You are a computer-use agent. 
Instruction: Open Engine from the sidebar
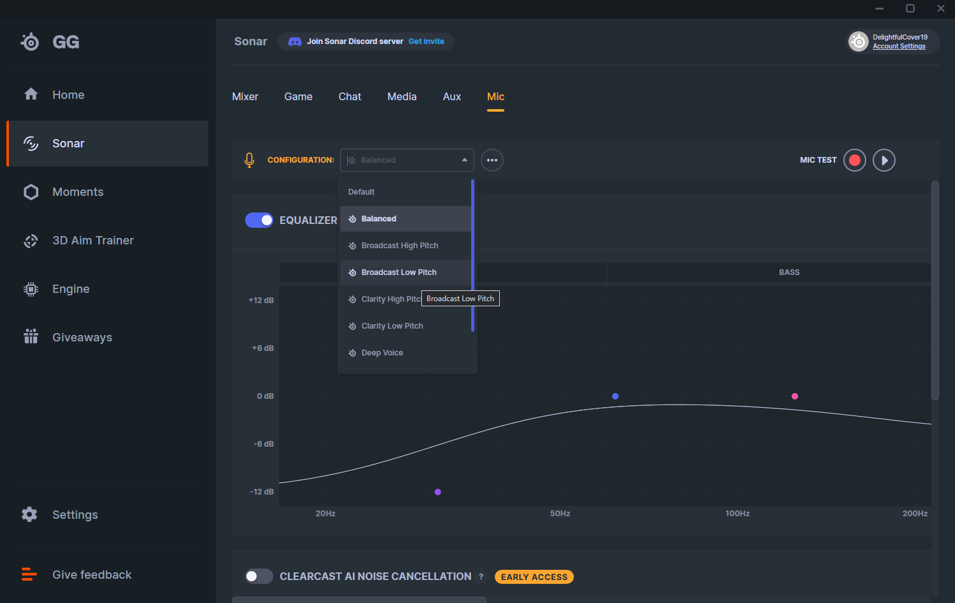pos(107,289)
